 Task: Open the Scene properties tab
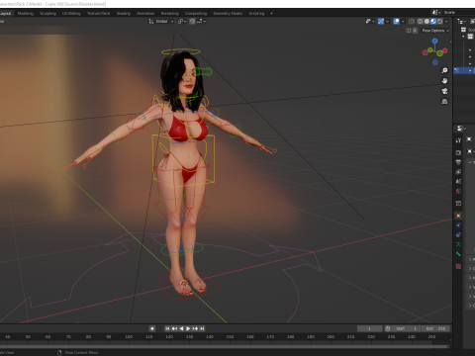(458, 181)
